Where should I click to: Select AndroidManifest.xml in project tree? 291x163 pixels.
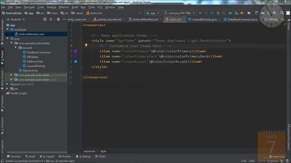click(x=31, y=34)
